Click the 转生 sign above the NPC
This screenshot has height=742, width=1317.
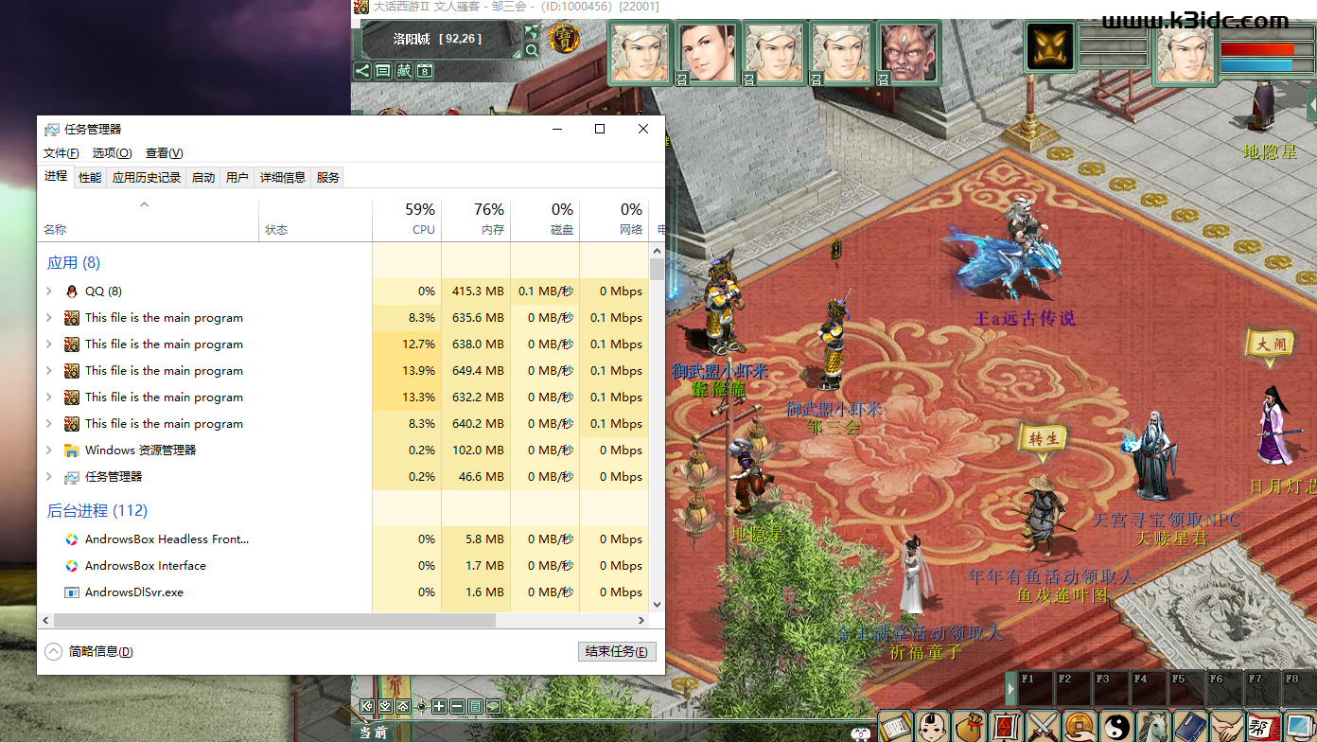(1043, 439)
